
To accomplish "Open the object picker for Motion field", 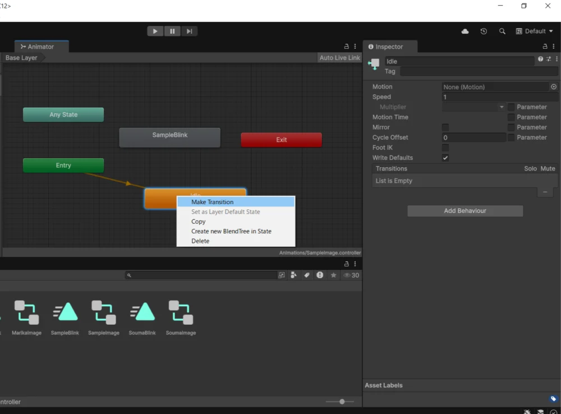I will pyautogui.click(x=554, y=87).
